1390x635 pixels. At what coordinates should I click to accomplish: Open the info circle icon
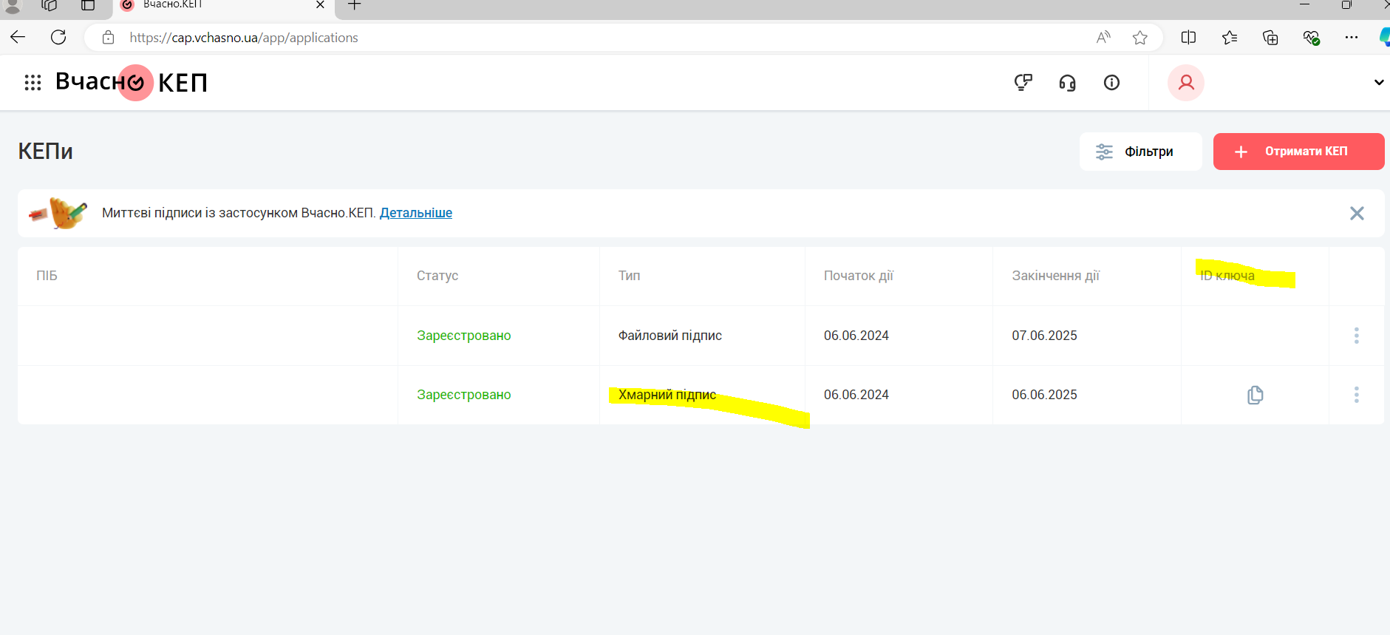click(x=1111, y=83)
